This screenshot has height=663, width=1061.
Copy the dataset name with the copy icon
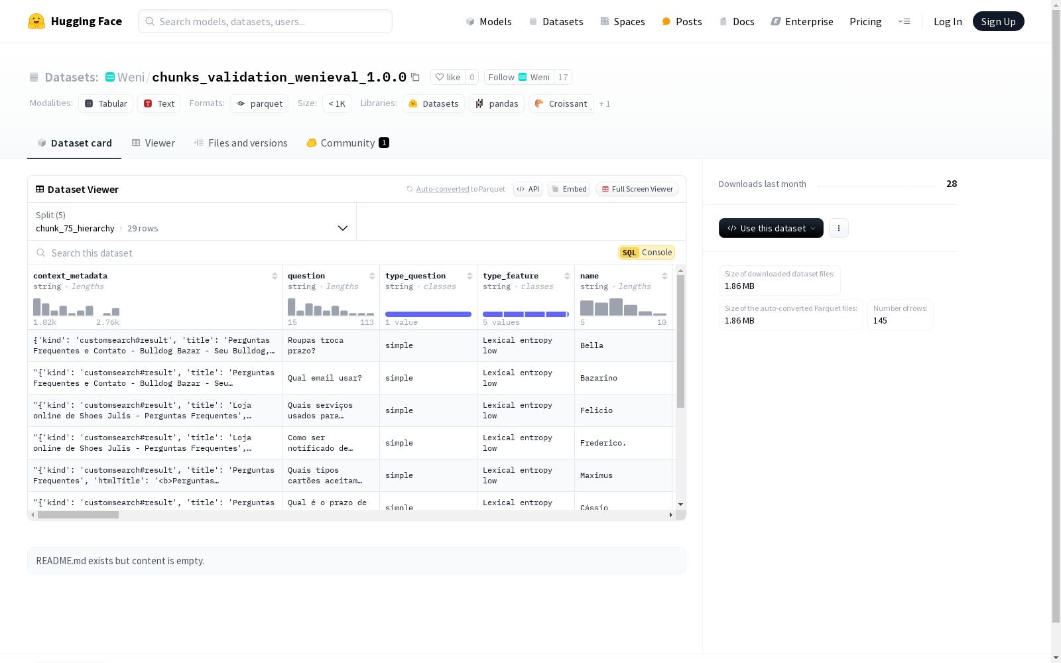[415, 77]
